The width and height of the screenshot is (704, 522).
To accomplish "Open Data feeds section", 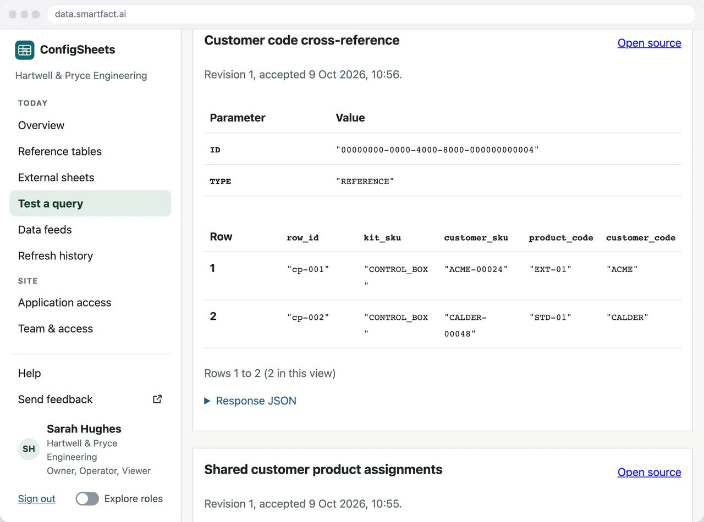I will (90, 230).
